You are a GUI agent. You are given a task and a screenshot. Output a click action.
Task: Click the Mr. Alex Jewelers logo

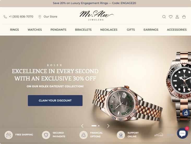(x=96, y=16)
